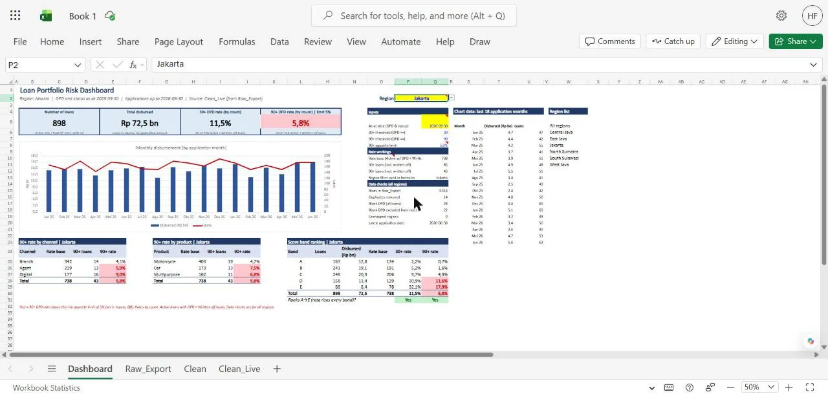Click the formula bar containing Jakarta
The height and width of the screenshot is (394, 828).
[479, 65]
